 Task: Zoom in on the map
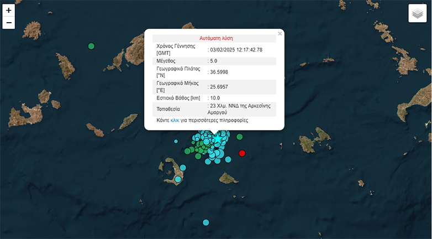[8, 10]
